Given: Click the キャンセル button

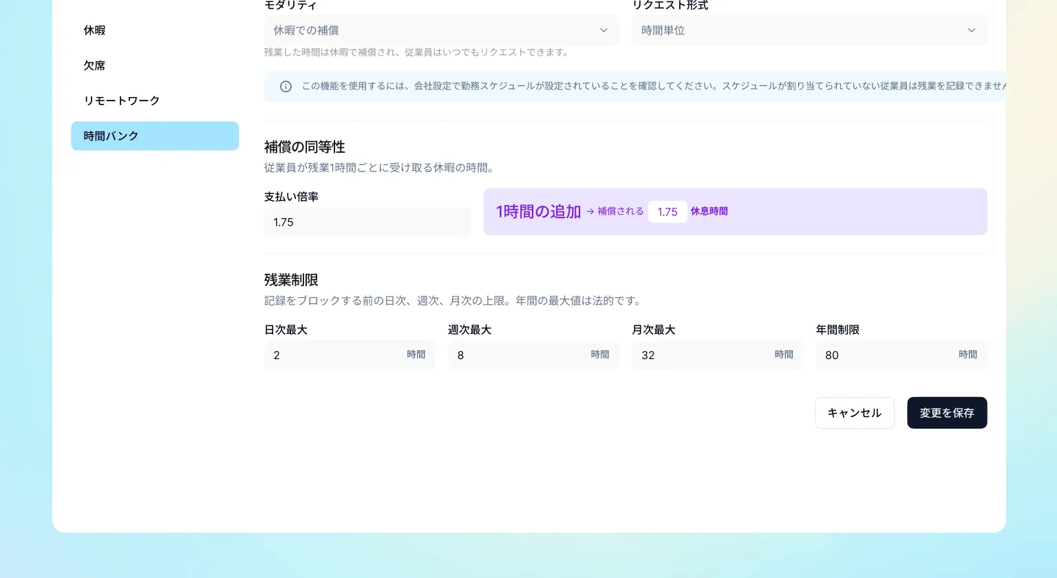Looking at the screenshot, I should coord(855,413).
